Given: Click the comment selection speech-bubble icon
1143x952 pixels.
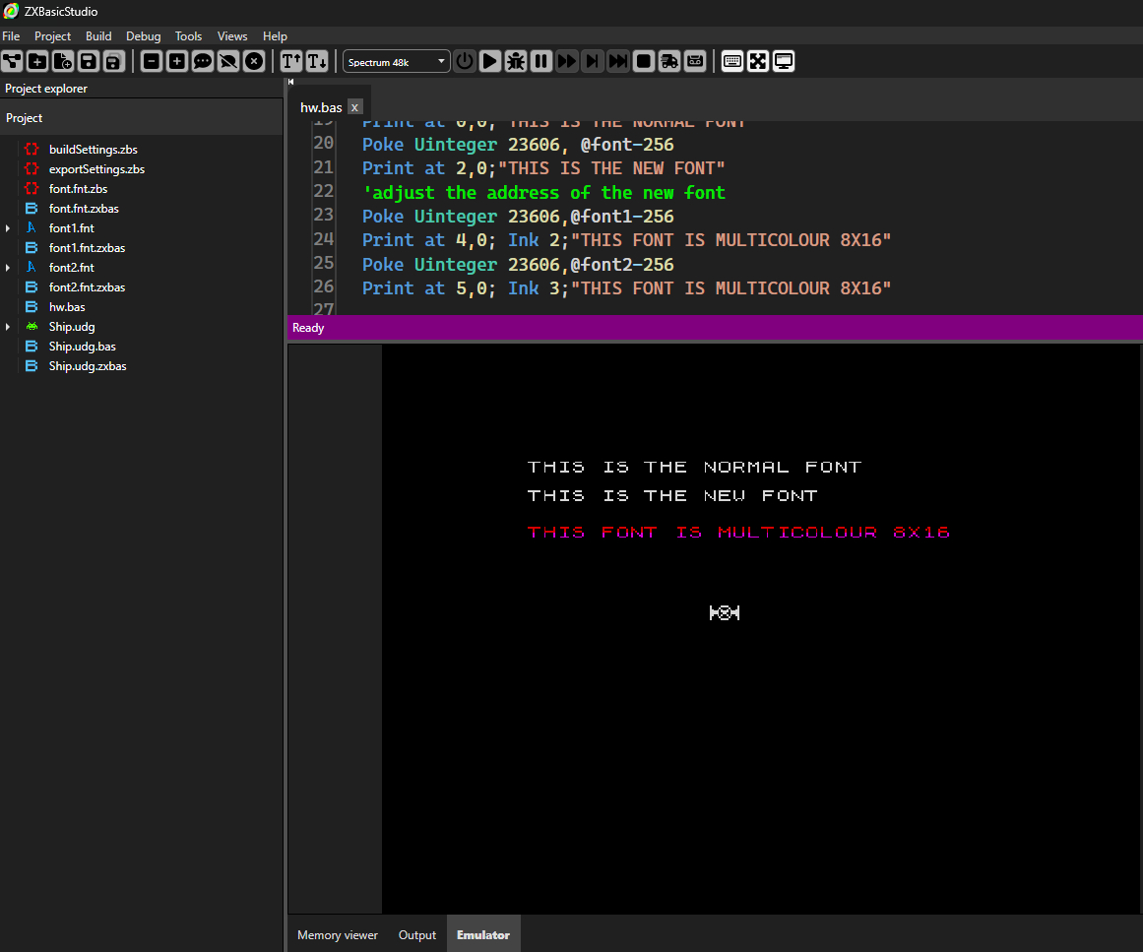Looking at the screenshot, I should (x=203, y=61).
